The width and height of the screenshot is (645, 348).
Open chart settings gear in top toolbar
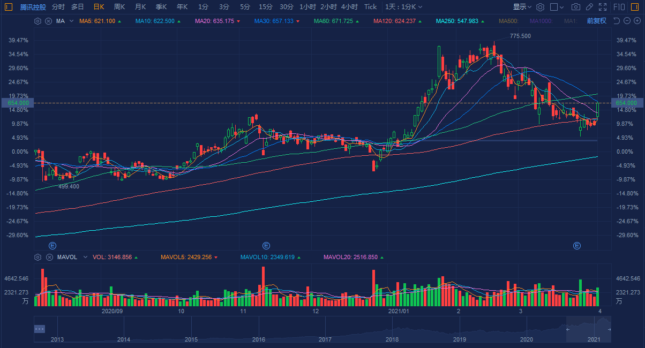(x=541, y=7)
